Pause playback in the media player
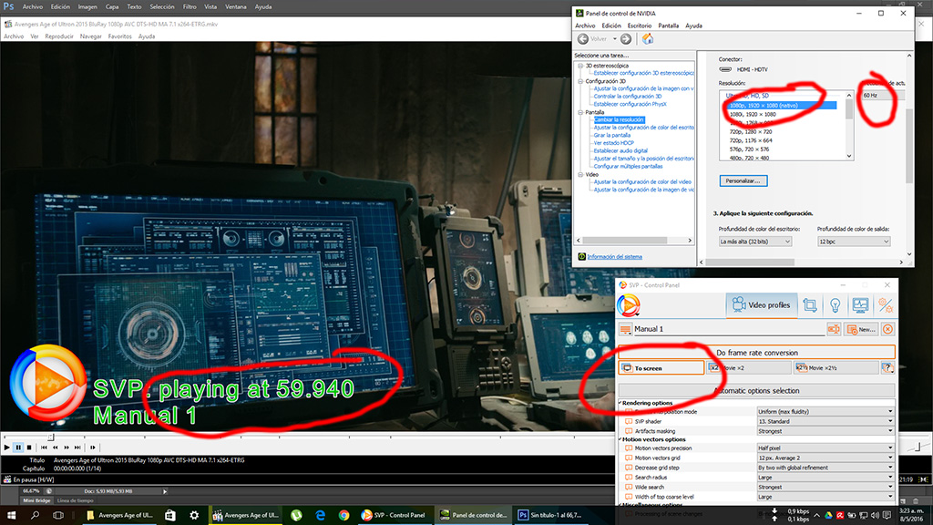Viewport: 933px width, 525px height. [x=18, y=448]
